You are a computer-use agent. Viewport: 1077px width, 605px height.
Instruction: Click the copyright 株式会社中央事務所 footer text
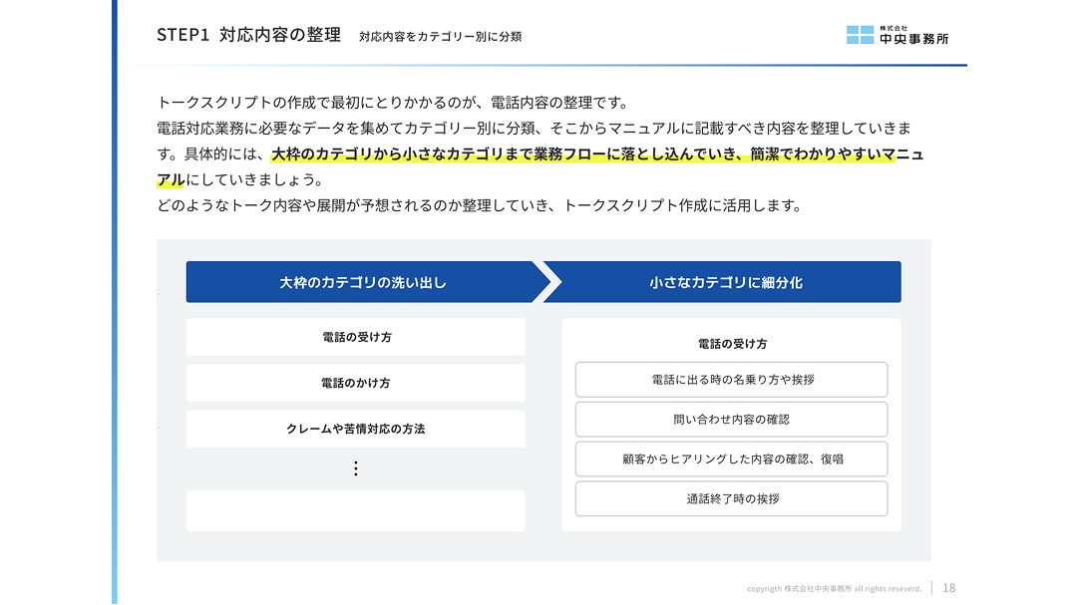(834, 588)
